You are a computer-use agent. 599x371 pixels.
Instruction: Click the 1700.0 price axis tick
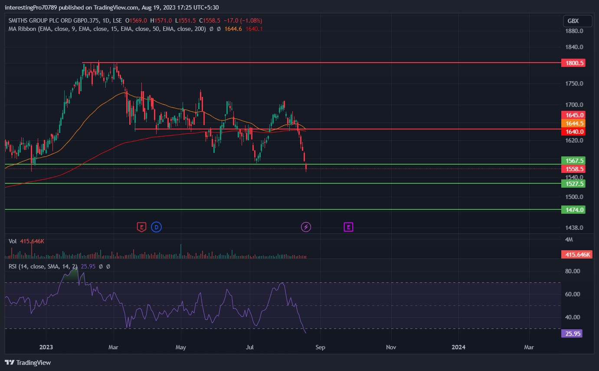574,105
